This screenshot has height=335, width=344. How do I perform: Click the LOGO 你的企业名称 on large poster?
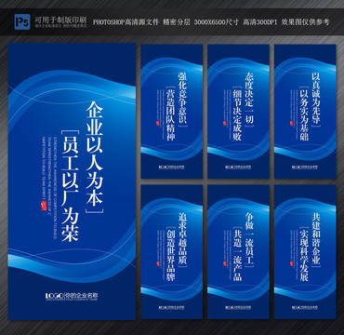coord(72,296)
